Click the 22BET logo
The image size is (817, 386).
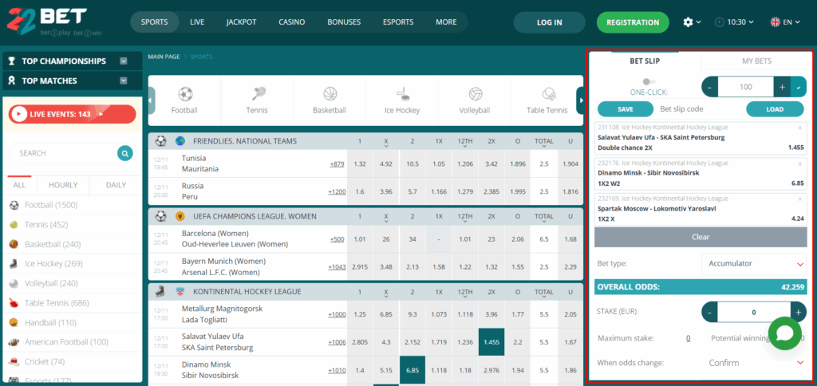click(x=45, y=22)
